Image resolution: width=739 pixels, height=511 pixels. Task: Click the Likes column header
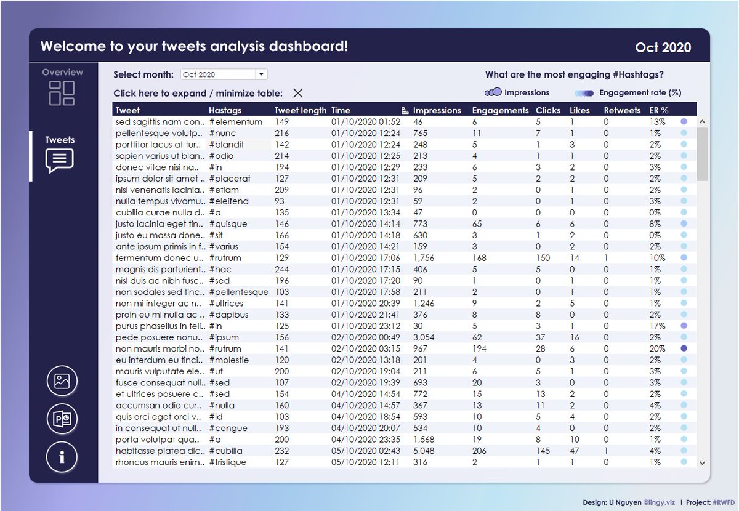pyautogui.click(x=579, y=111)
